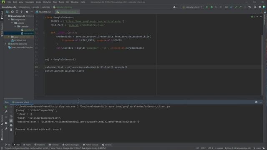
Task: Hide the Project panel with the minus icon
Action: click(x=32, y=12)
